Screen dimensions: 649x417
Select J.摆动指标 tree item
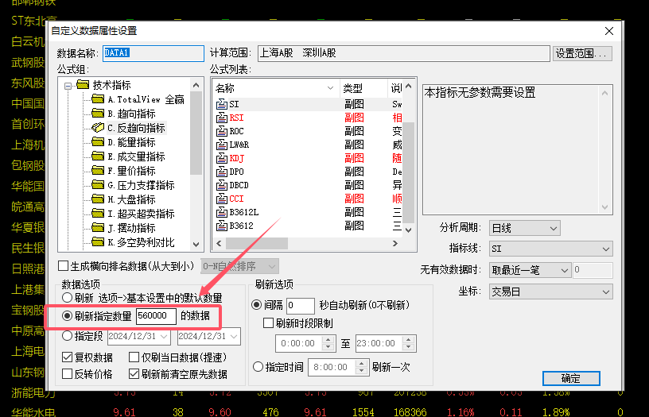click(131, 228)
